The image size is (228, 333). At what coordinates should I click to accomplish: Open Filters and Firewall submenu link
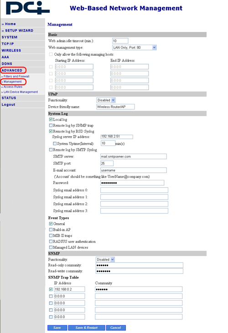16,76
